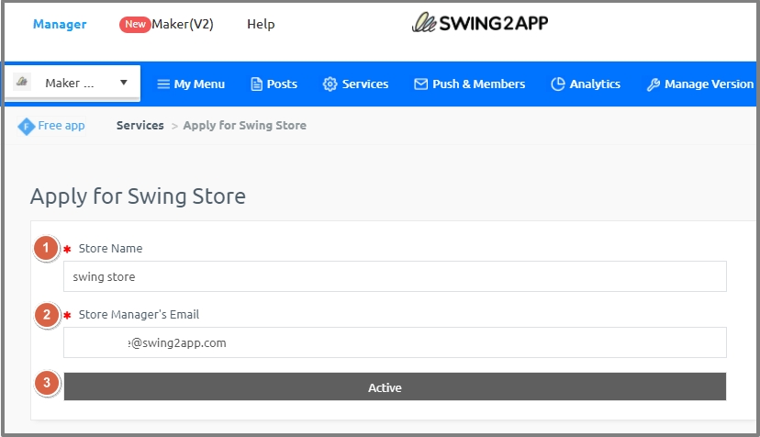This screenshot has height=437, width=760.
Task: Open the Manager tab
Action: [60, 25]
